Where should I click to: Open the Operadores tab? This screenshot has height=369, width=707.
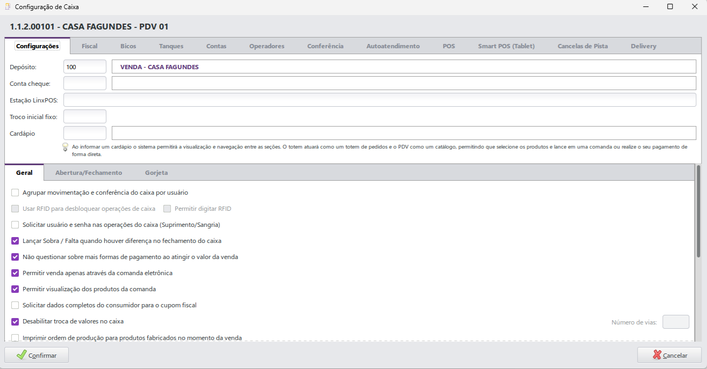(x=267, y=46)
